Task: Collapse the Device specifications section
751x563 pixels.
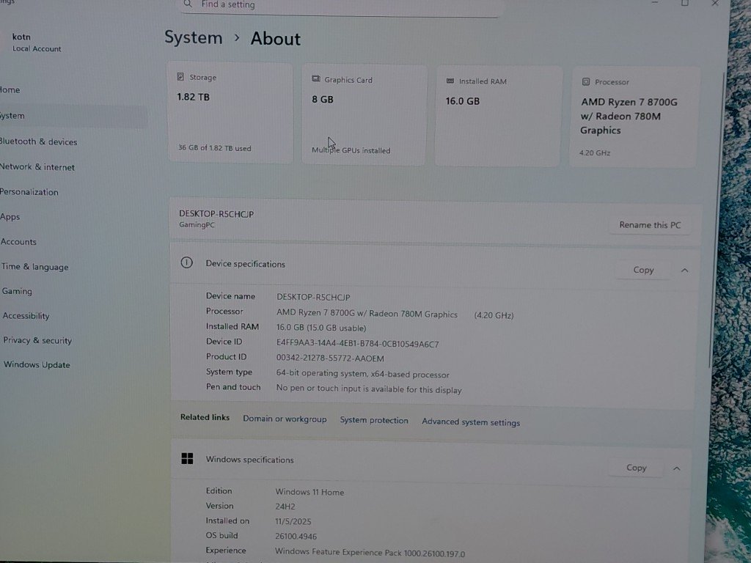Action: tap(684, 271)
